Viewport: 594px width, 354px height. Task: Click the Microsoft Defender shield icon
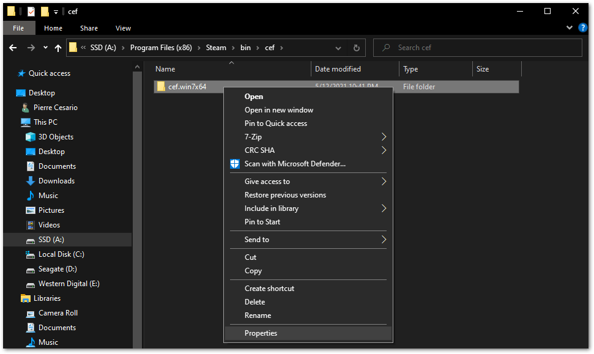[x=234, y=163]
